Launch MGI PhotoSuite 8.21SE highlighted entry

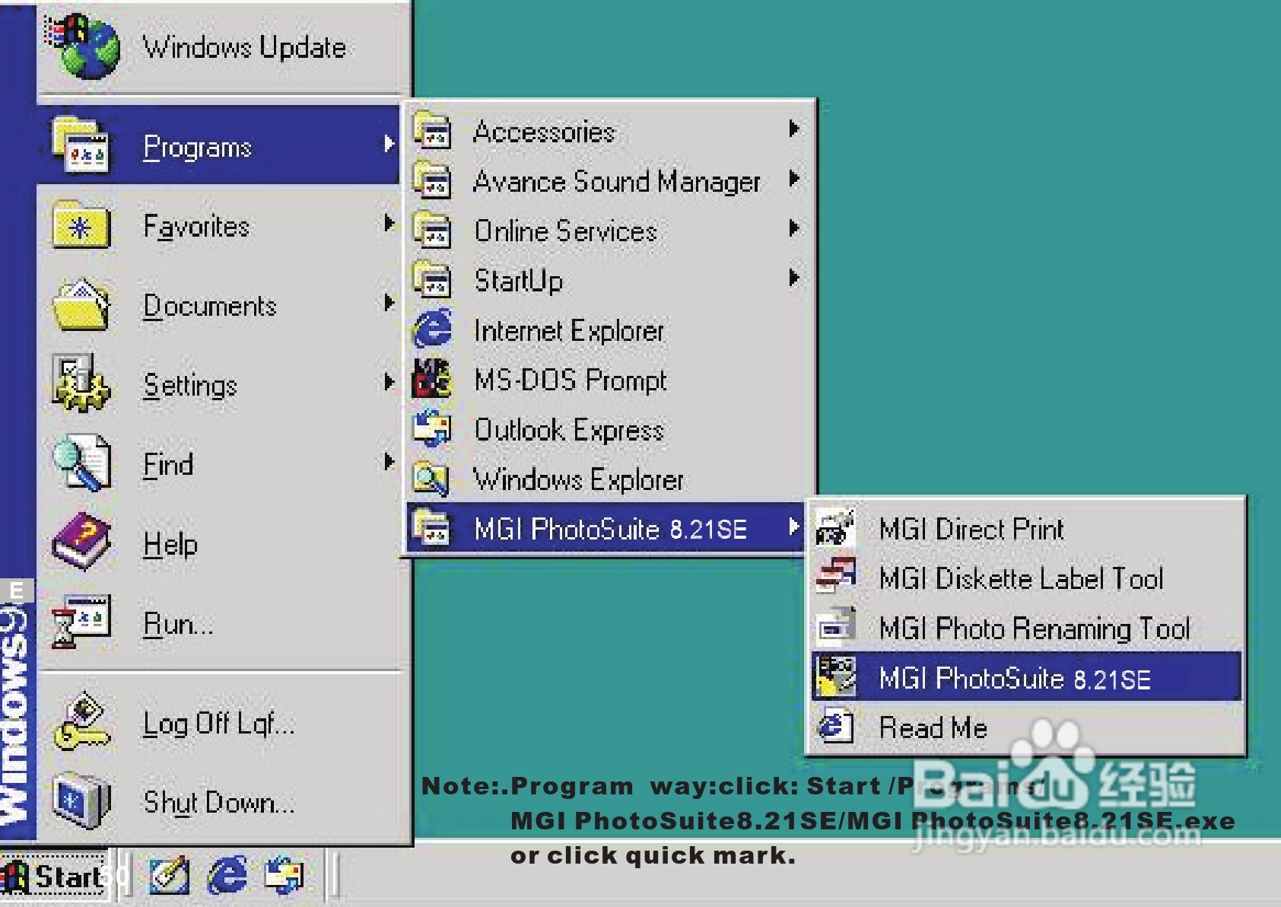pos(1026,676)
